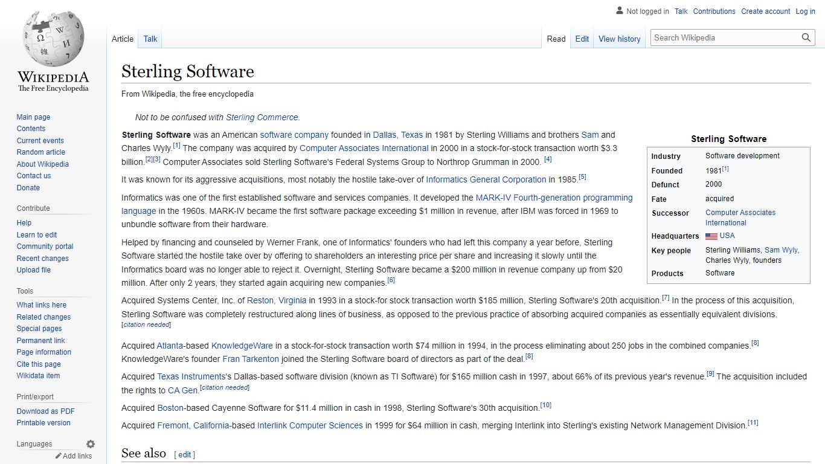Follow the Sterling Commerce hatnote link
The height and width of the screenshot is (464, 825).
(262, 117)
